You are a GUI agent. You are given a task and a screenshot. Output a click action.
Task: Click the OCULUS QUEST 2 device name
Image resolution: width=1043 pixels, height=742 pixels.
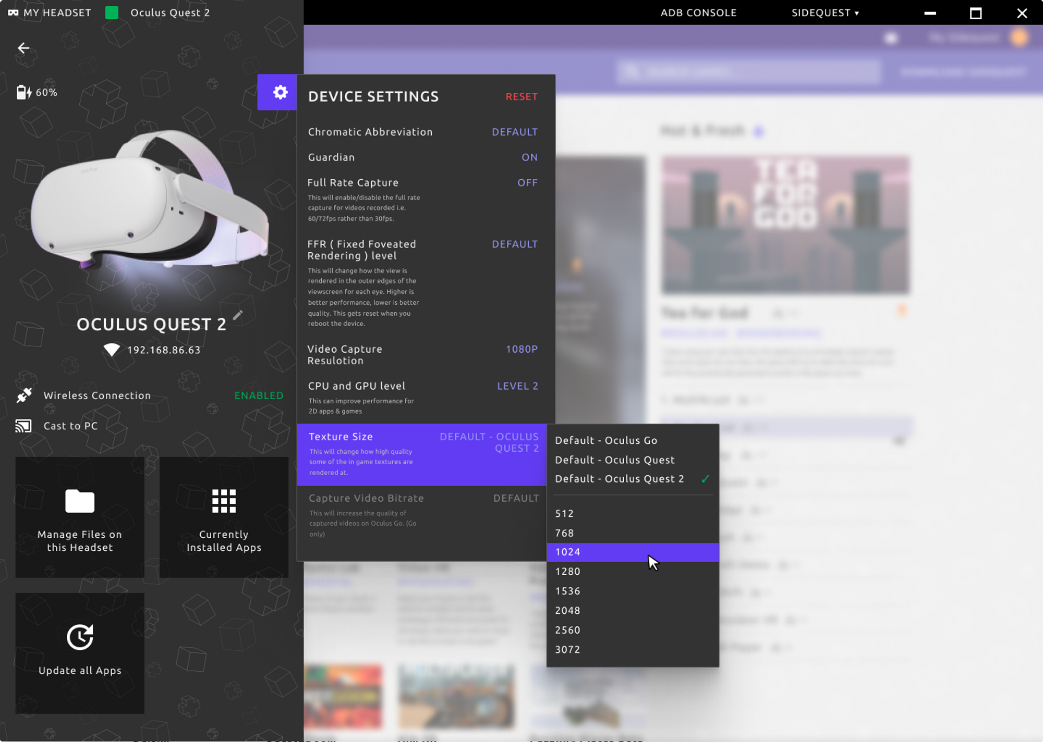(151, 324)
